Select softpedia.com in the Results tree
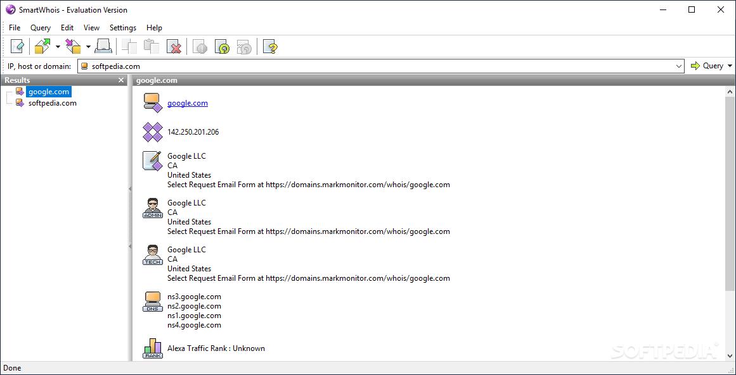Image resolution: width=736 pixels, height=375 pixels. (x=52, y=102)
